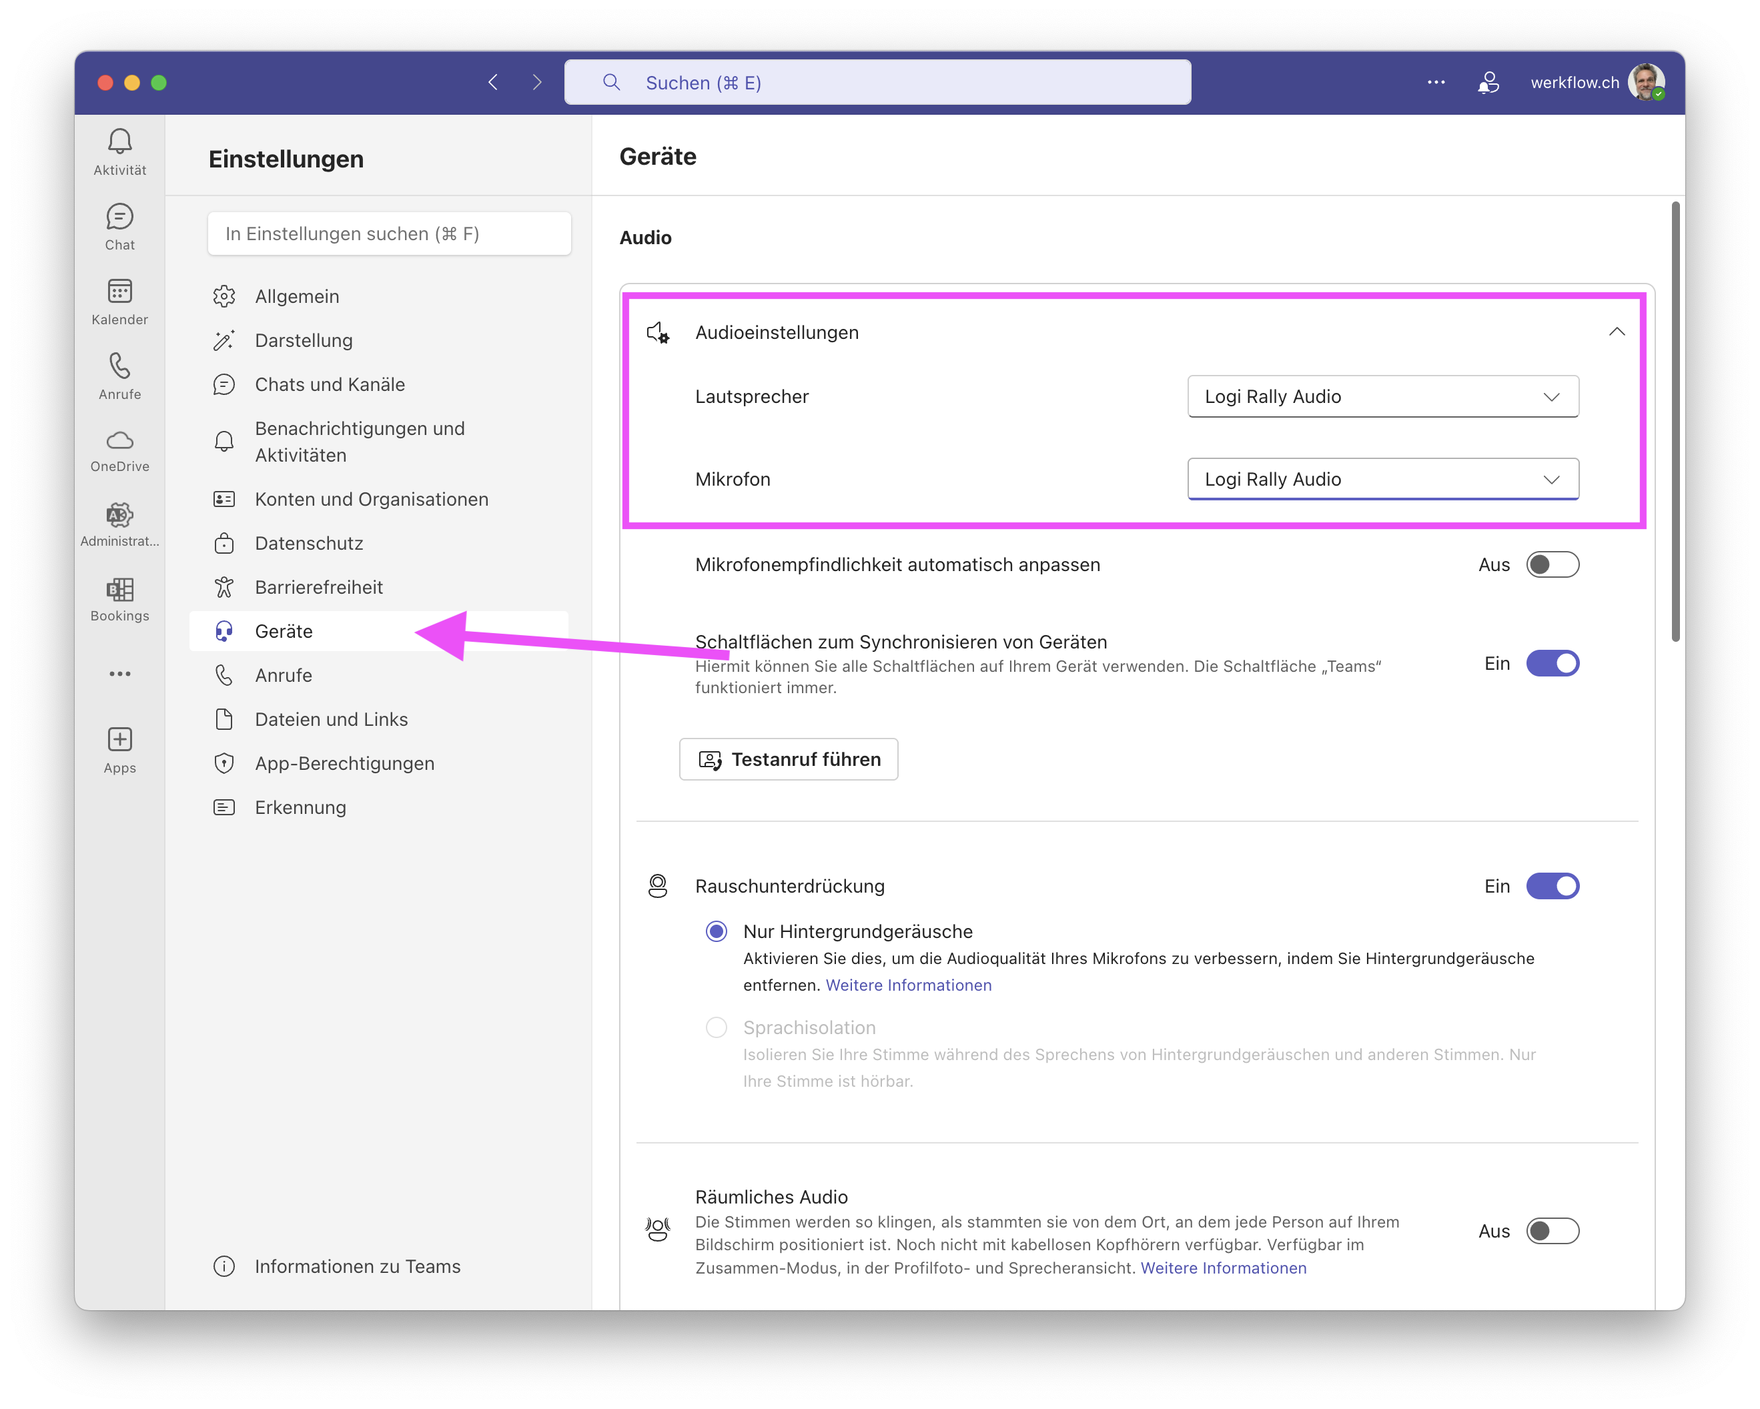Image resolution: width=1760 pixels, height=1409 pixels.
Task: Open the Anrufe phone icon in rail
Action: coord(119,366)
